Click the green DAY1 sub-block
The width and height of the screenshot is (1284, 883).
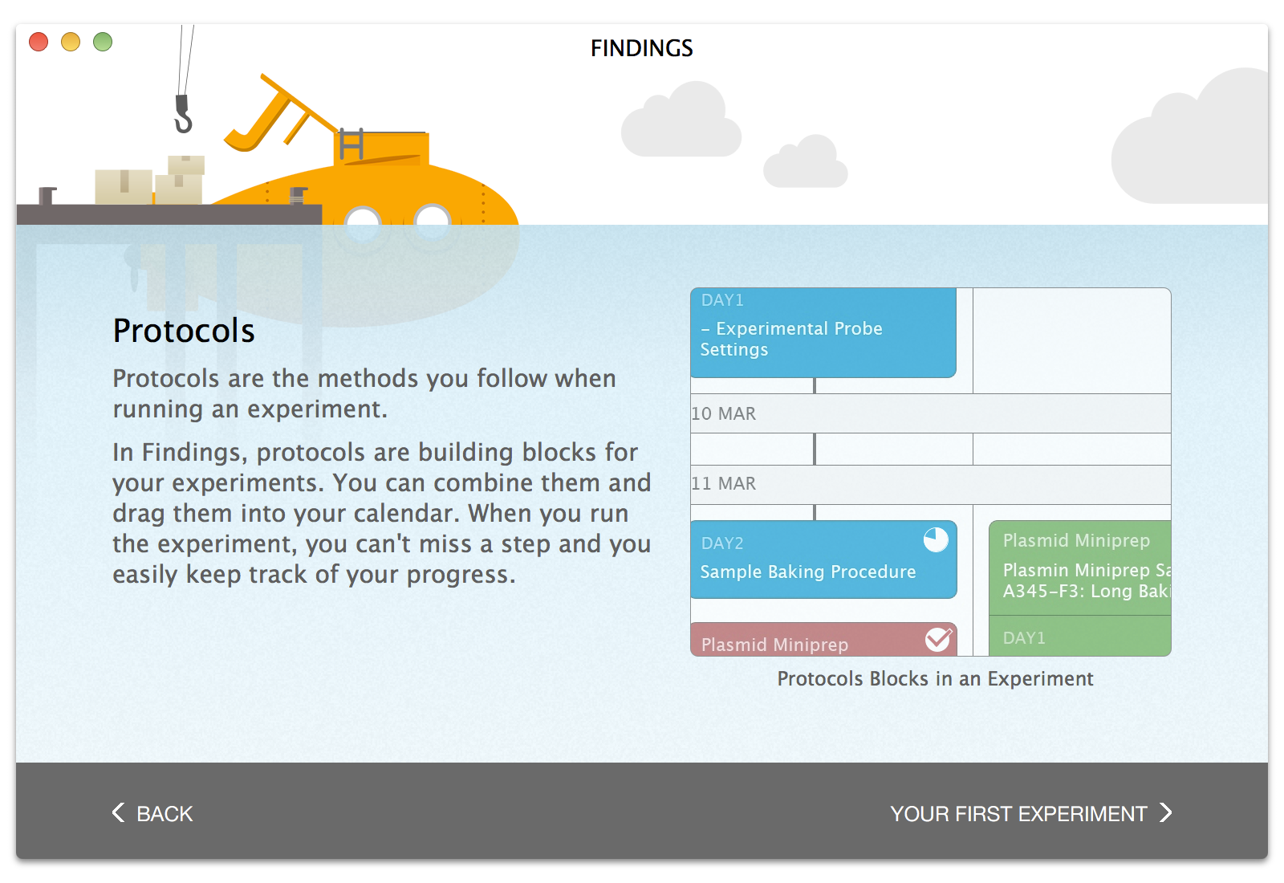click(x=1079, y=637)
